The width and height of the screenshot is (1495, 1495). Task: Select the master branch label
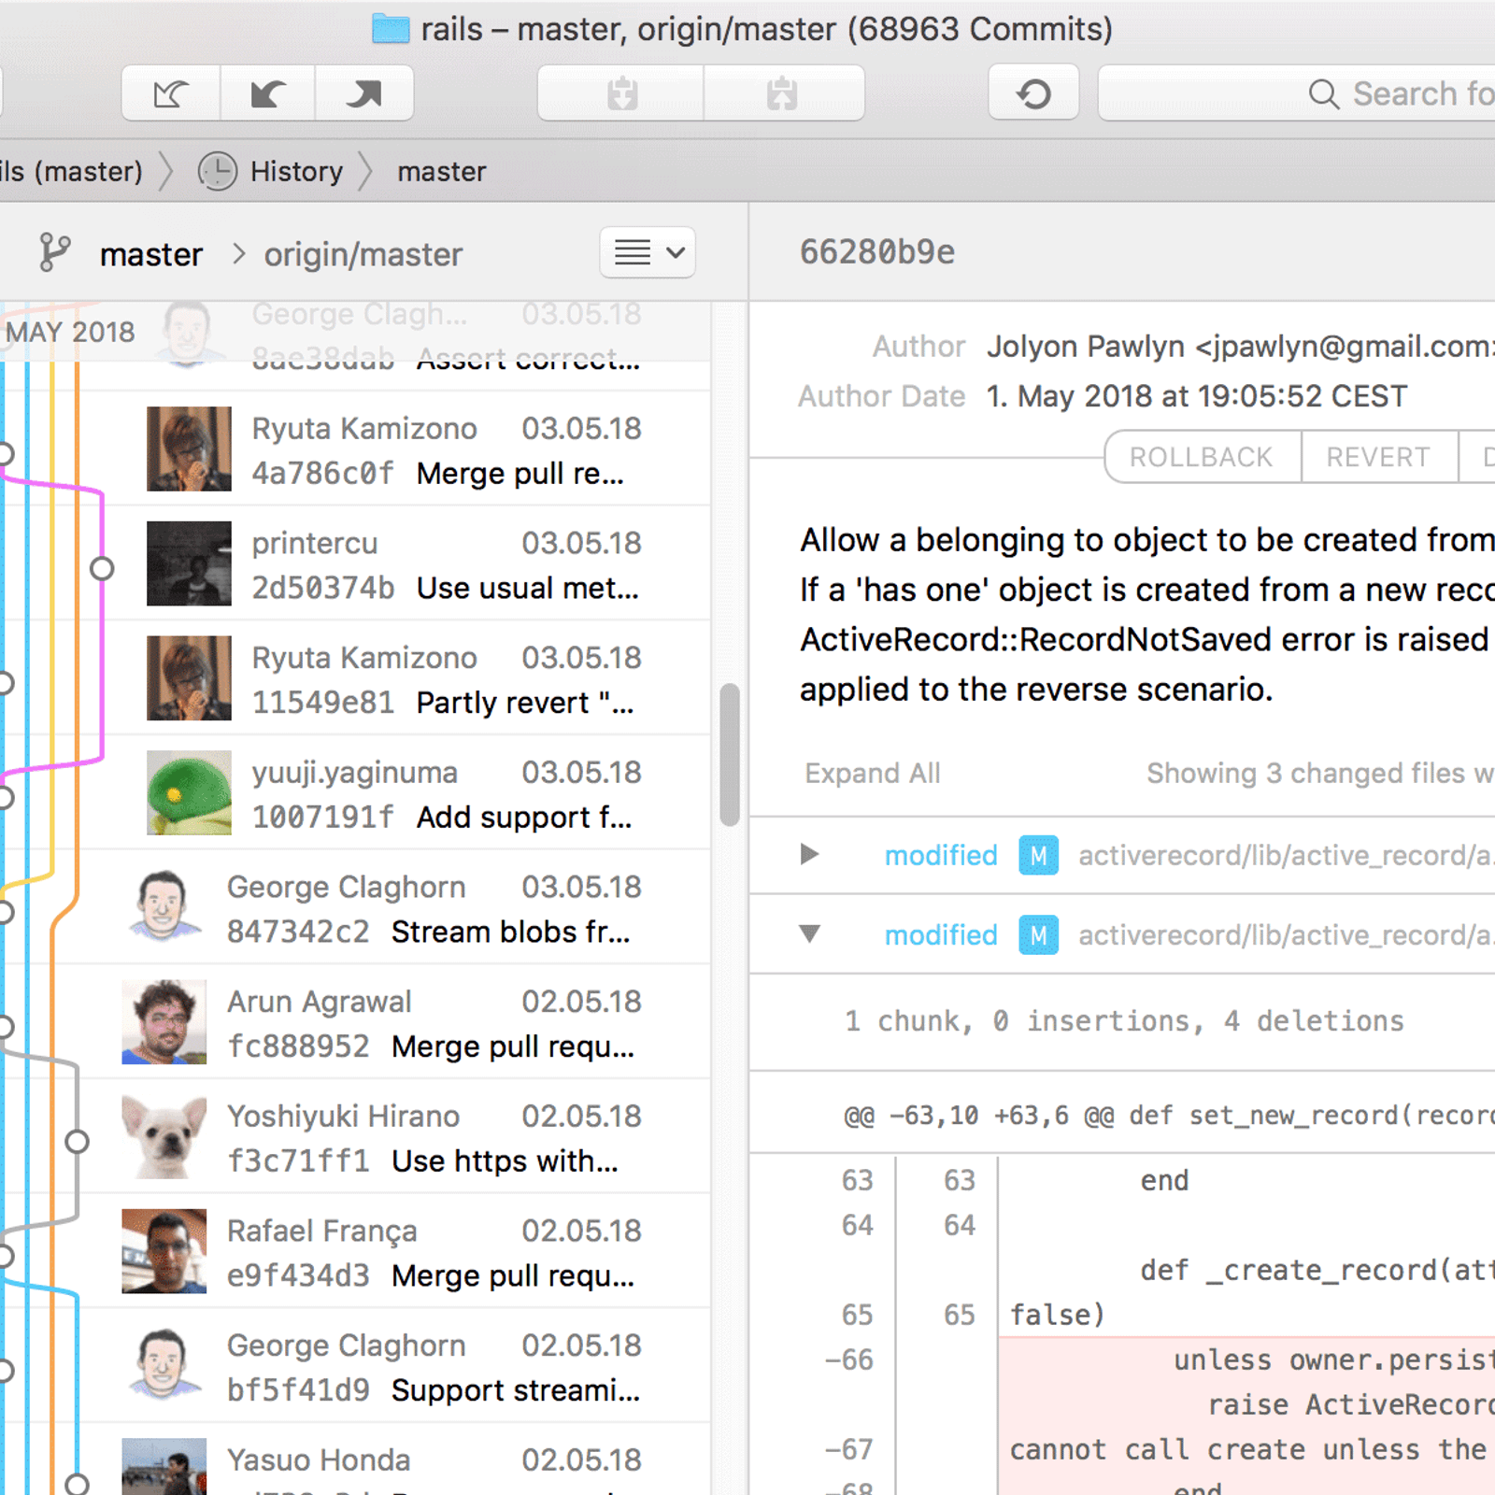point(151,254)
